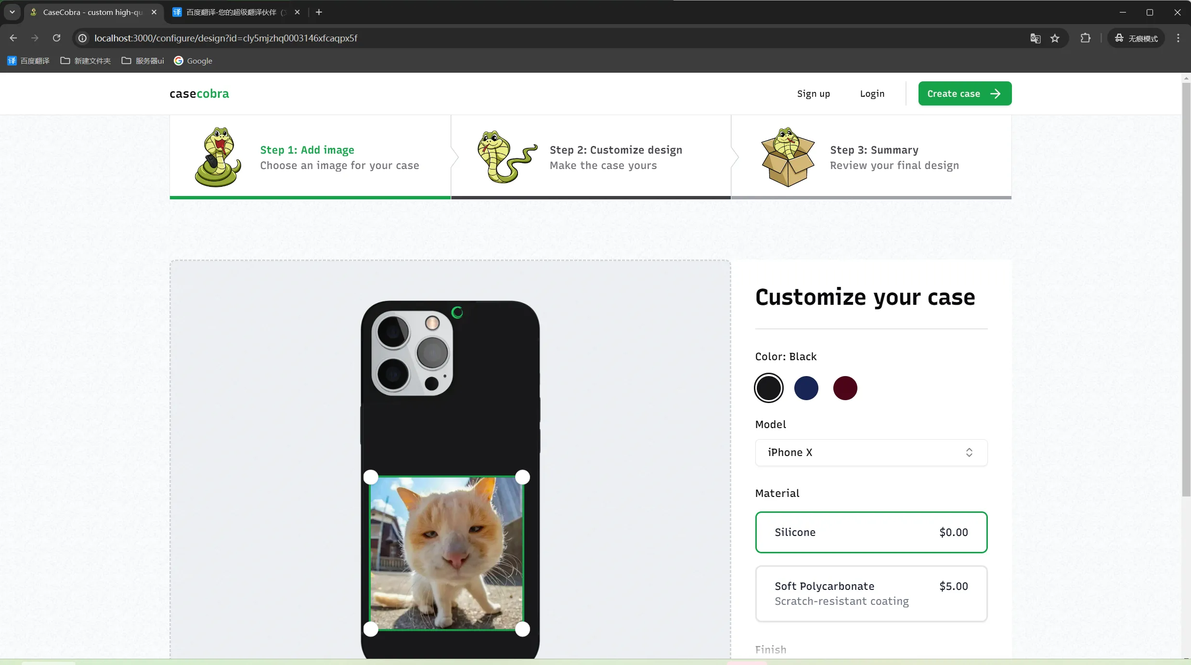Open the 百度翻译 bookmark
The image size is (1191, 665).
point(28,61)
